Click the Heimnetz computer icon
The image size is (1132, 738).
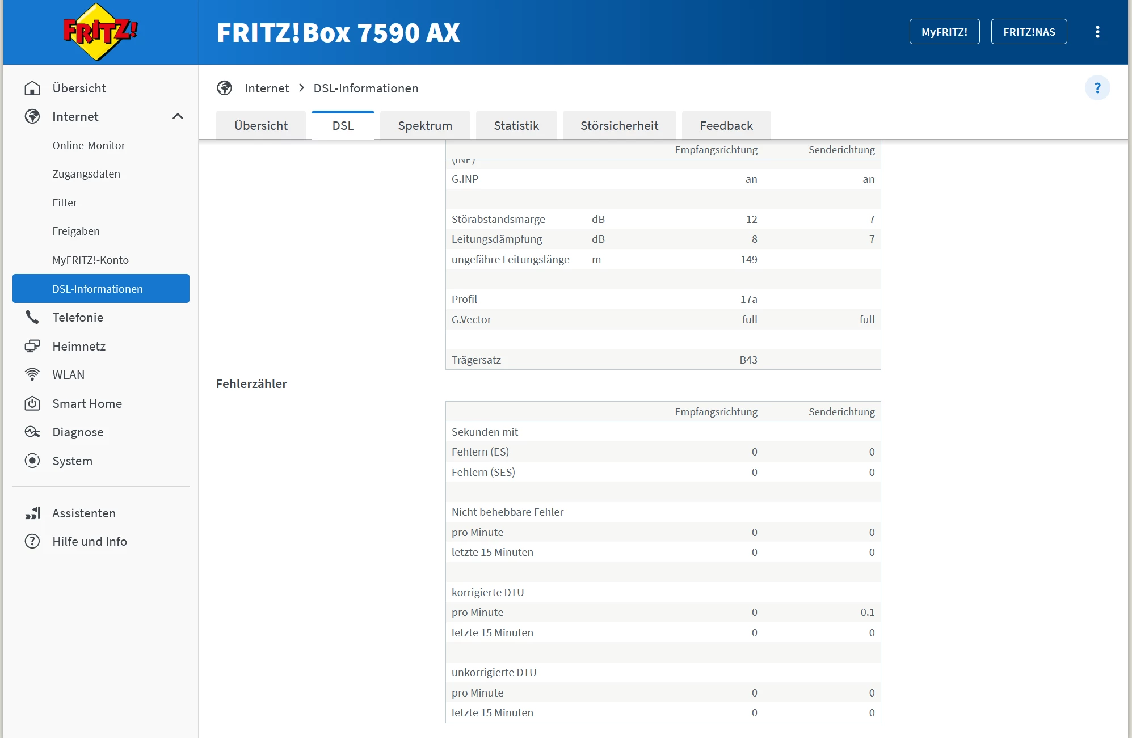32,346
